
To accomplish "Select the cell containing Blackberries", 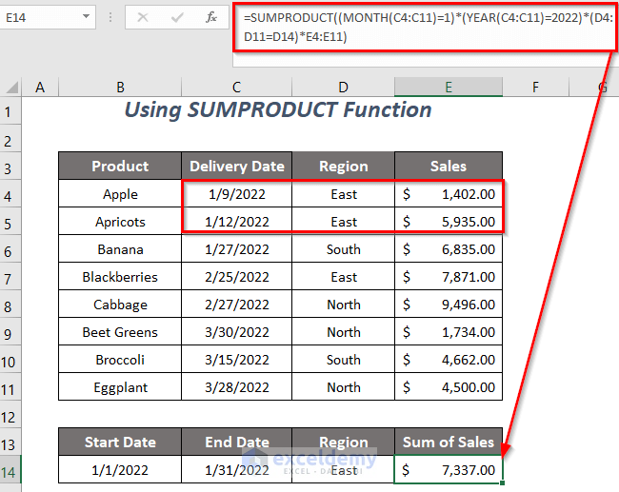I will (x=120, y=277).
